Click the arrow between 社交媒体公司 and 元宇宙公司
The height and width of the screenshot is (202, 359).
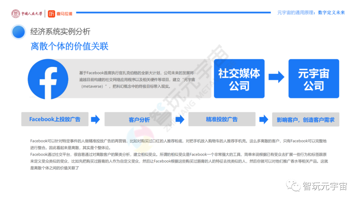[276, 77]
